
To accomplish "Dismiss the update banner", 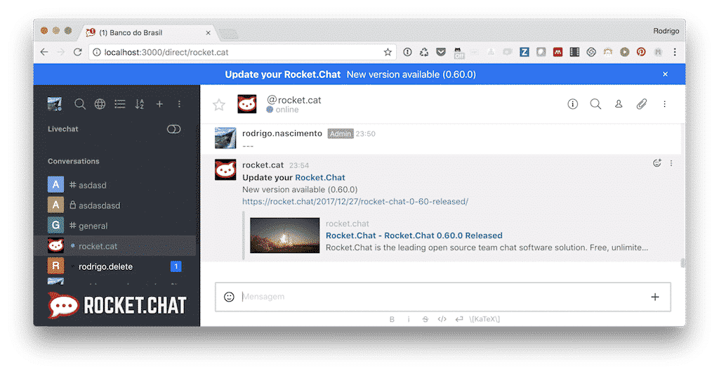I will tap(666, 74).
